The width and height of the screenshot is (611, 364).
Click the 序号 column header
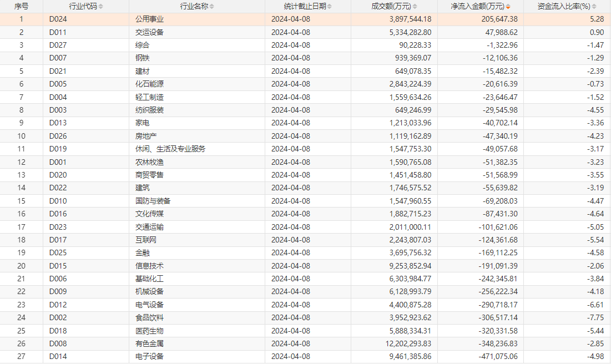21,7
